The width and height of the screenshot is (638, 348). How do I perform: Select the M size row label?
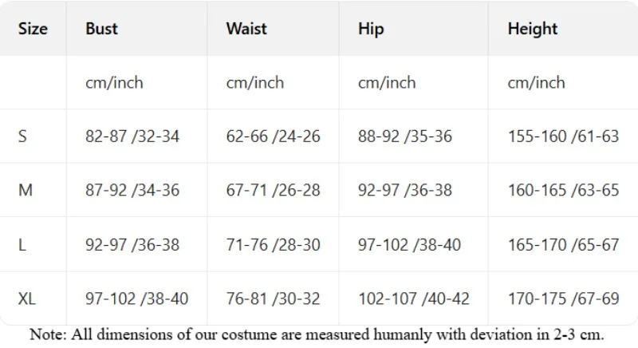(26, 190)
